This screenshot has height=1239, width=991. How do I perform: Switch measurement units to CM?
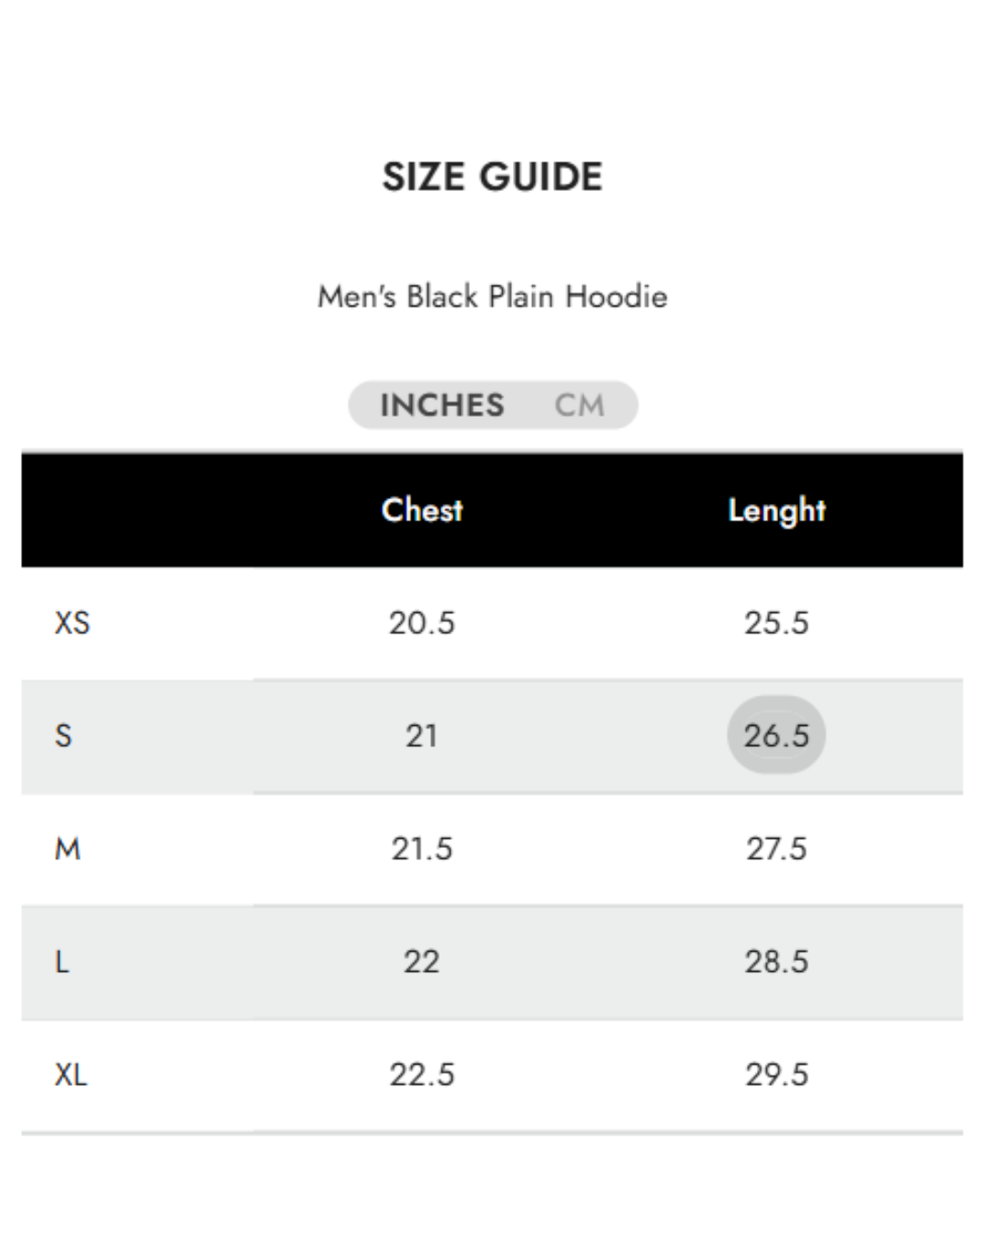[579, 405]
